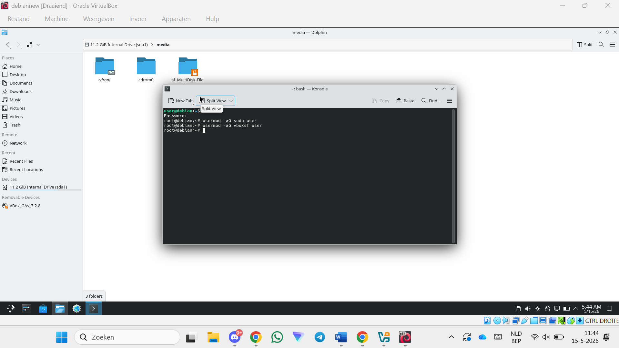Open Windows Start menu
The image size is (619, 348).
[x=62, y=337]
